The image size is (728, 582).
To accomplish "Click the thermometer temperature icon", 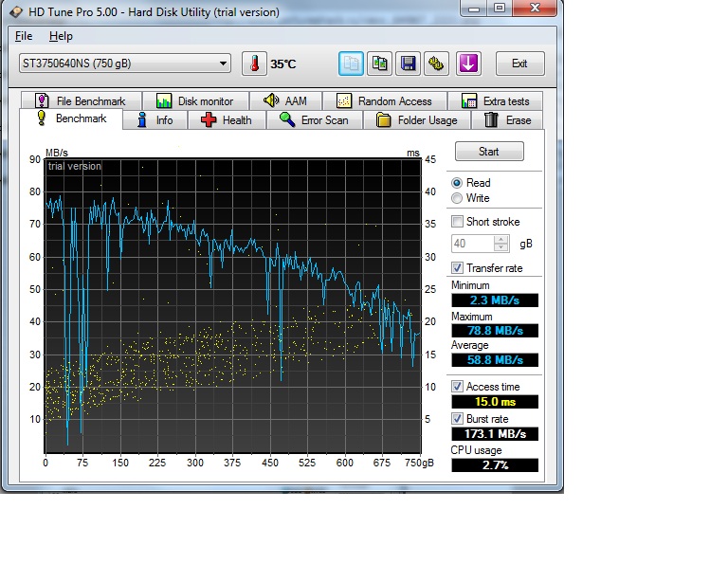I will click(x=254, y=64).
